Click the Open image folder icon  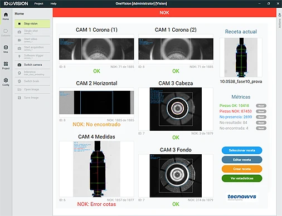[20, 90]
